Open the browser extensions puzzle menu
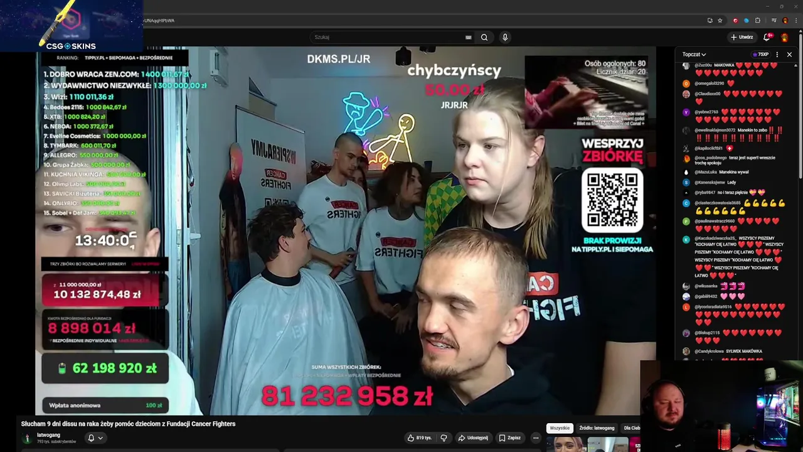The width and height of the screenshot is (803, 452). click(757, 20)
